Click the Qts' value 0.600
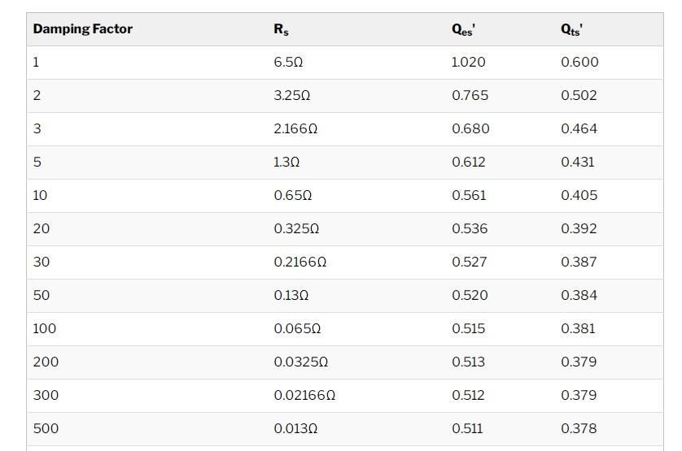This screenshot has height=451, width=682. tap(579, 62)
